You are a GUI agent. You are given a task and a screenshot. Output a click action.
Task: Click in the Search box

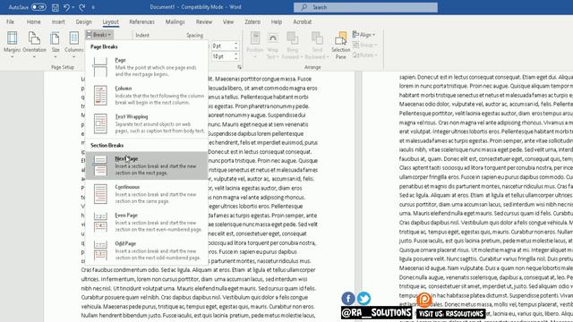365,7
